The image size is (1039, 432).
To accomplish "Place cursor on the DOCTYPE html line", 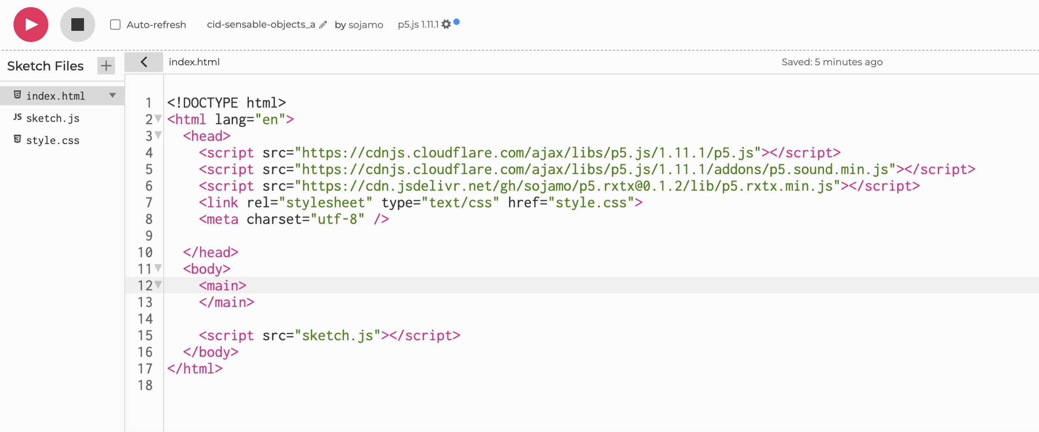I will point(227,103).
